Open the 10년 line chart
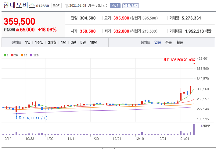The image size is (216, 149). (x=94, y=42)
